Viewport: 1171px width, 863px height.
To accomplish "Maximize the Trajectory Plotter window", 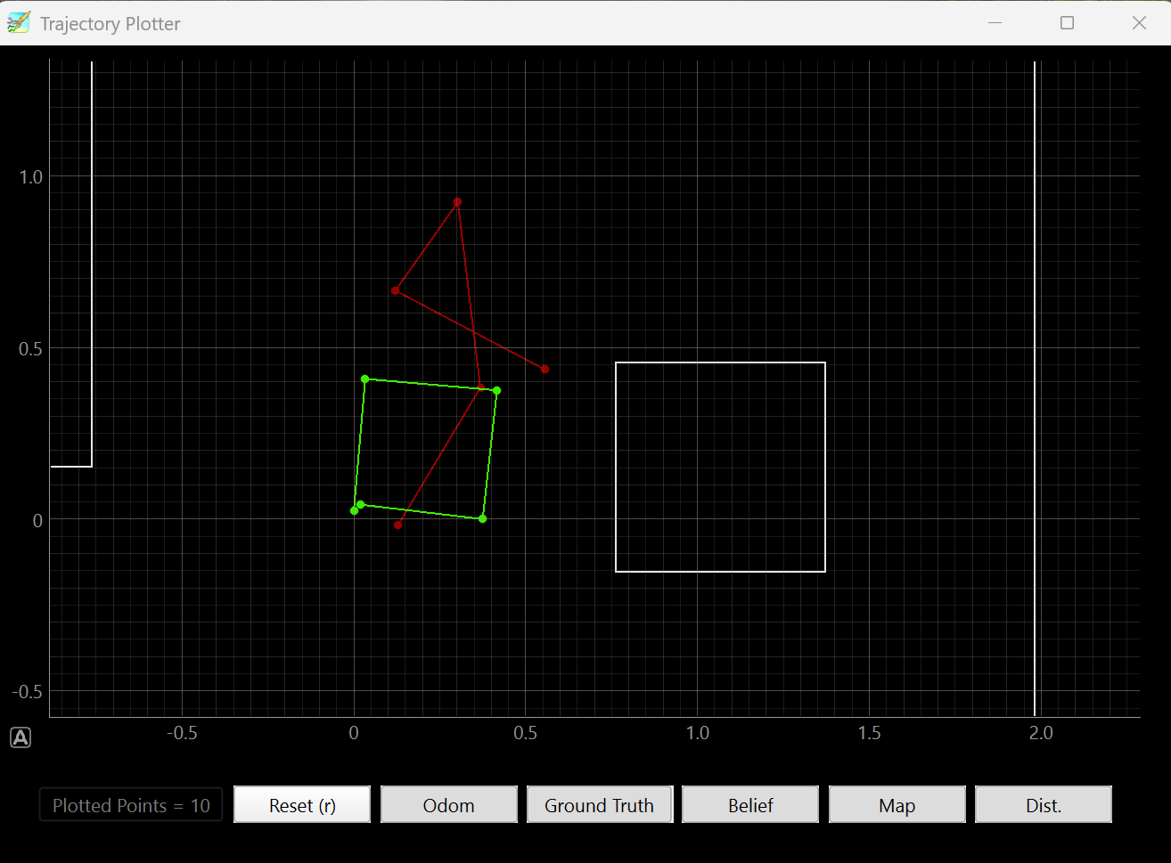I will tap(1067, 23).
